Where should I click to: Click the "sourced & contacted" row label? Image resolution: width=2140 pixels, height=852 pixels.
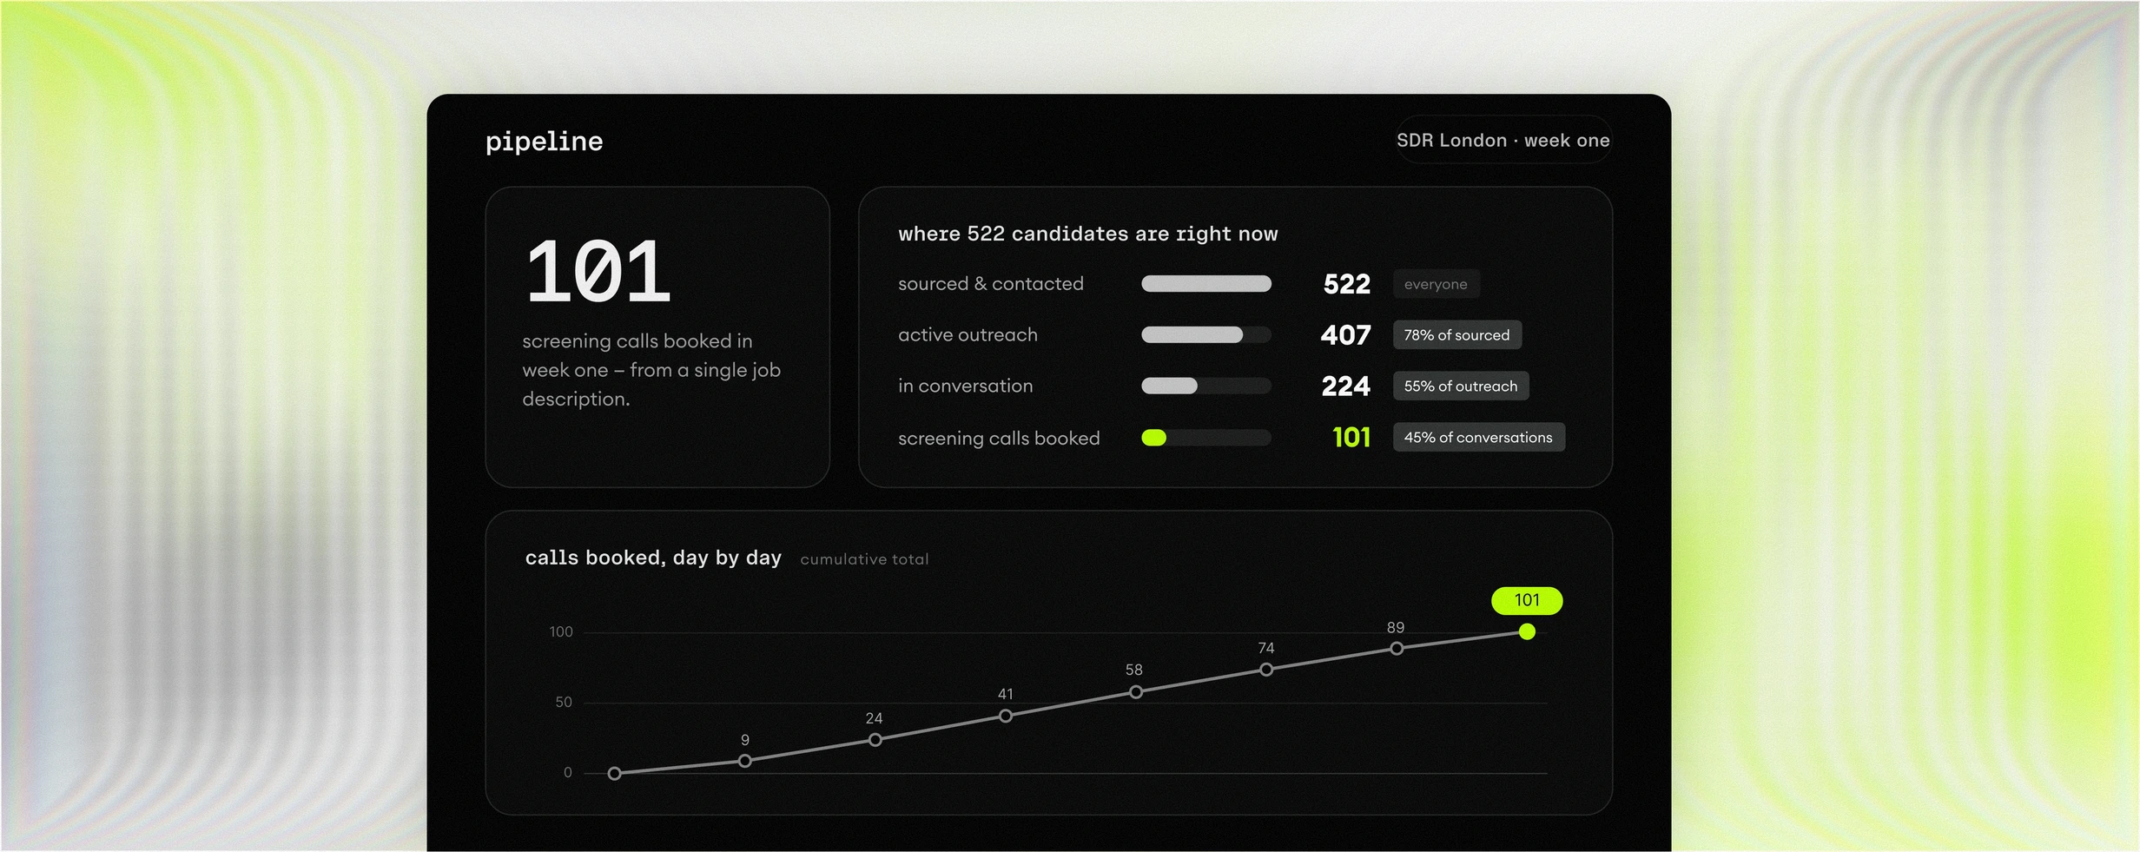[991, 284]
